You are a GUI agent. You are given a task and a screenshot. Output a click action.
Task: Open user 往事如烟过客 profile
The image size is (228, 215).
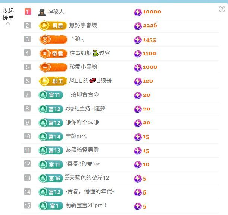90,53
